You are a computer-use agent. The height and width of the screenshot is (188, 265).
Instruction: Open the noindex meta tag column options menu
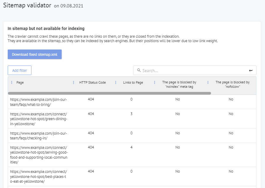coord(154,82)
